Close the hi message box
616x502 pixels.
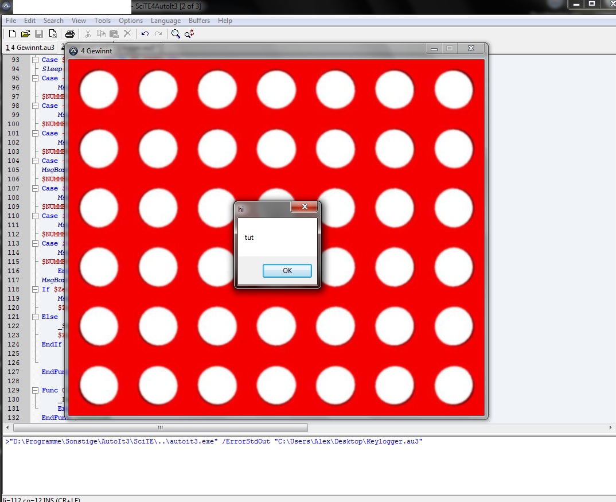point(305,207)
